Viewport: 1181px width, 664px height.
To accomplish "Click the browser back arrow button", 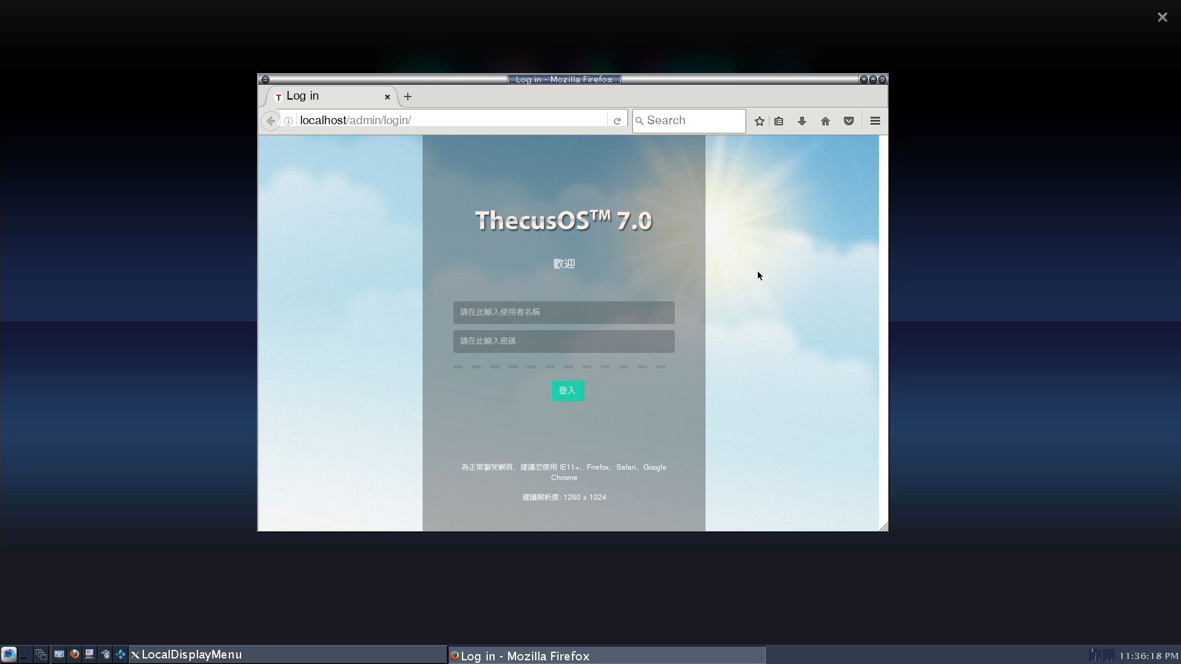I will point(271,121).
